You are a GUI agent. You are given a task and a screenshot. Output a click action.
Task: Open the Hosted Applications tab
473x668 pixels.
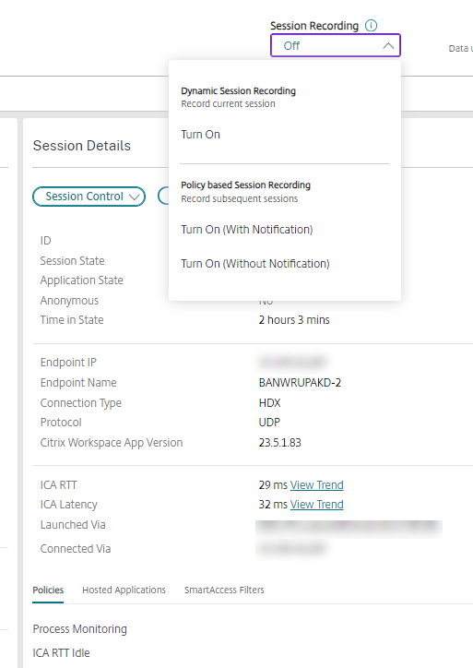click(x=124, y=590)
